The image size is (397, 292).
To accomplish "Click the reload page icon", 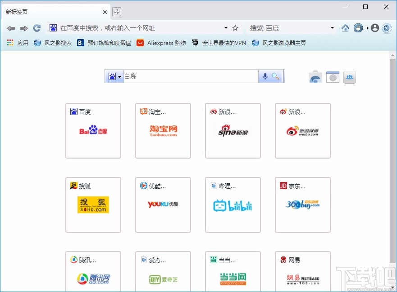I will point(37,27).
